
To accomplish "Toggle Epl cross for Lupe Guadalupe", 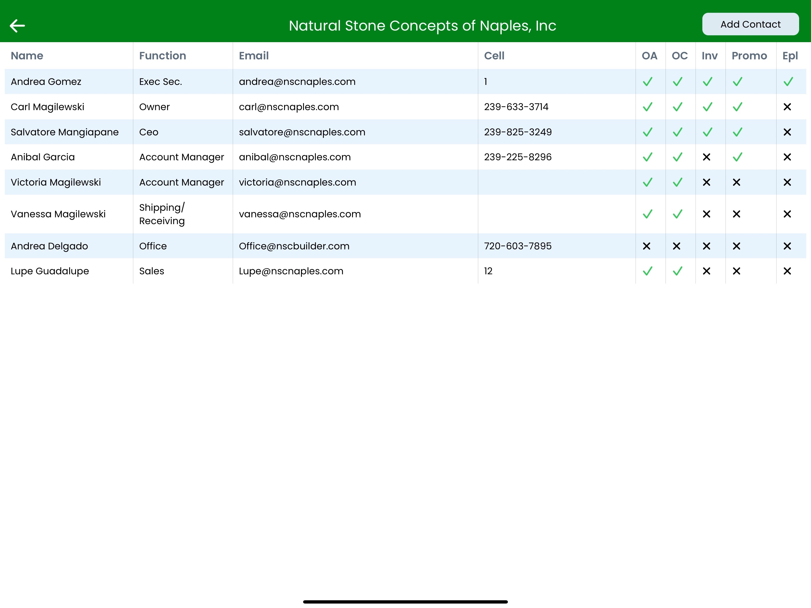I will 787,271.
